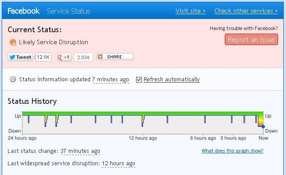
Task: Click the 12.1K tweet count bubble
Action: 43,57
